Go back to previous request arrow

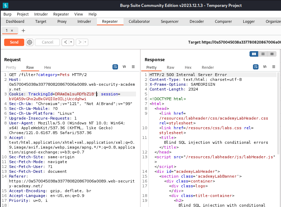(x=66, y=42)
